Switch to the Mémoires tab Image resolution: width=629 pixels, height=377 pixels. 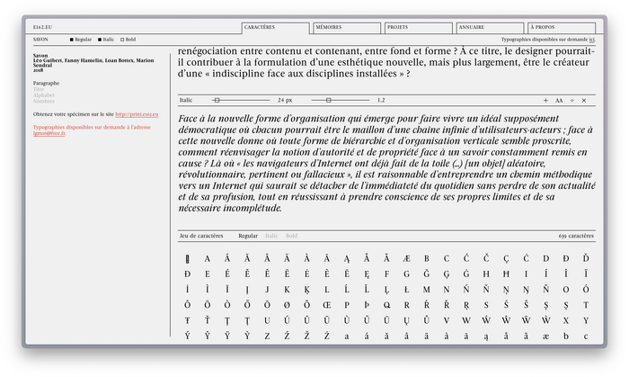(347, 27)
